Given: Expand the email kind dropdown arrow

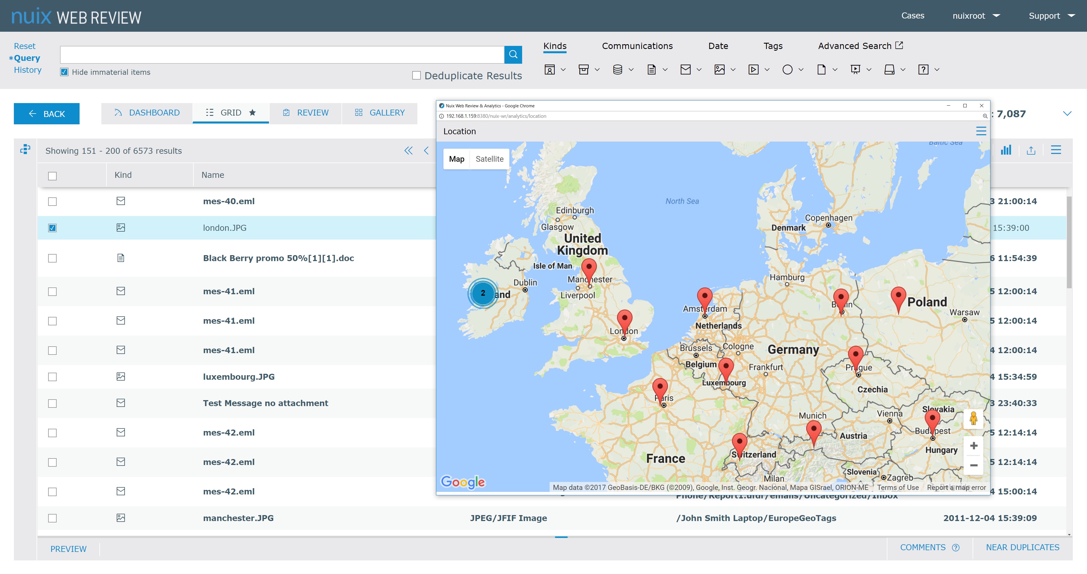Looking at the screenshot, I should pos(699,70).
